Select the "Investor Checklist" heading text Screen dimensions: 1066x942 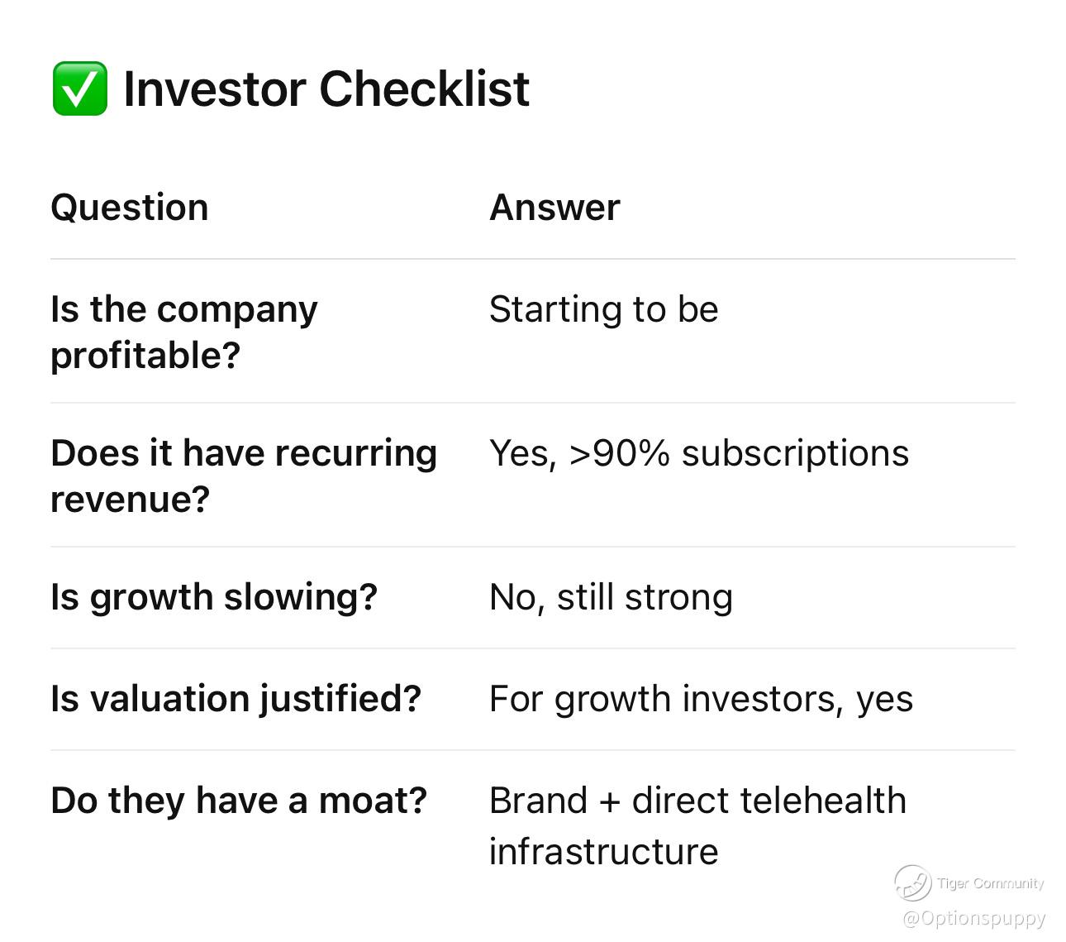326,88
